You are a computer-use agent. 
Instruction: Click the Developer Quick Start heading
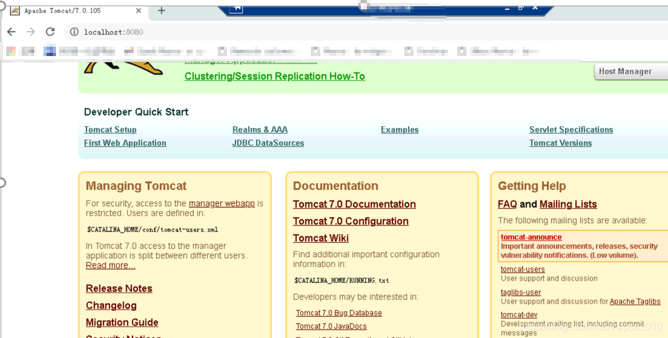pos(136,112)
